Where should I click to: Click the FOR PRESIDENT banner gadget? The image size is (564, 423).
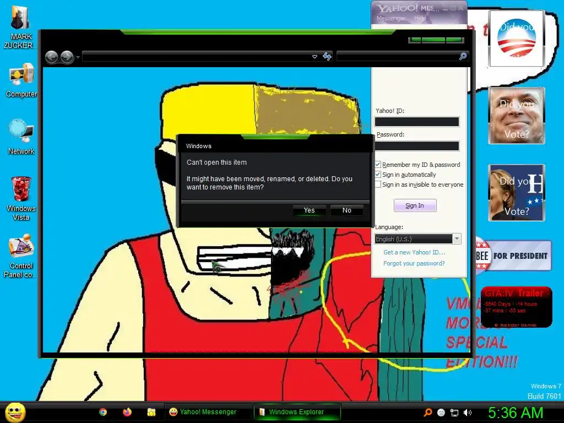[513, 256]
